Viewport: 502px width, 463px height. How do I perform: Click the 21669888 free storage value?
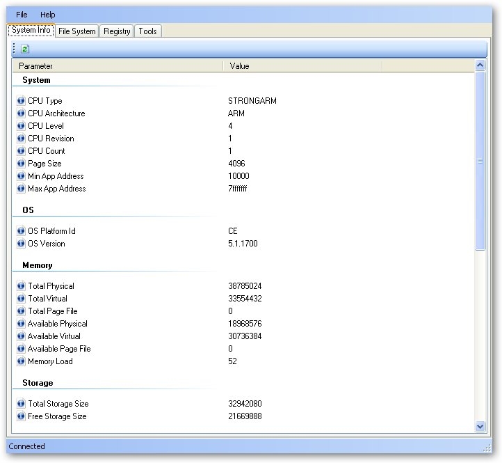(x=245, y=416)
